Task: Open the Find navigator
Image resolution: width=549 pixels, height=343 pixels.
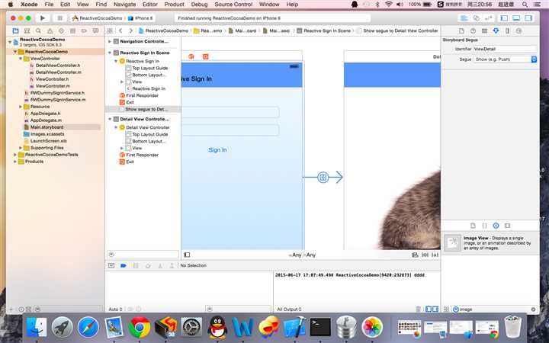Action: 38,30
